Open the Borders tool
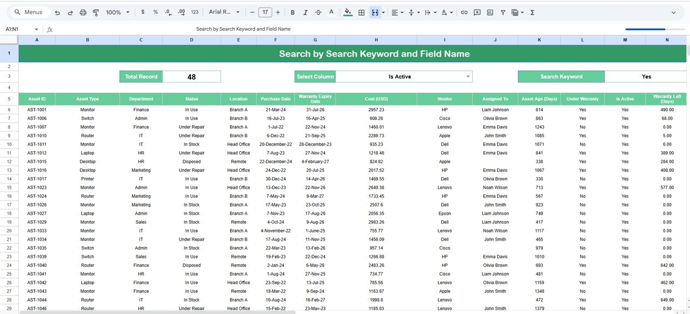The image size is (690, 314). [361, 12]
